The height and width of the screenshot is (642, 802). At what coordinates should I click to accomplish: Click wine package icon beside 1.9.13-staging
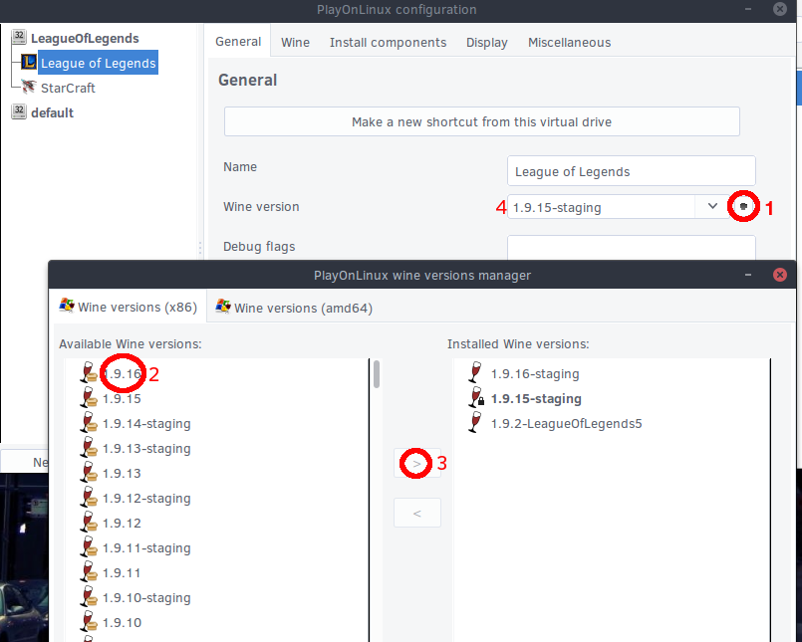point(89,447)
